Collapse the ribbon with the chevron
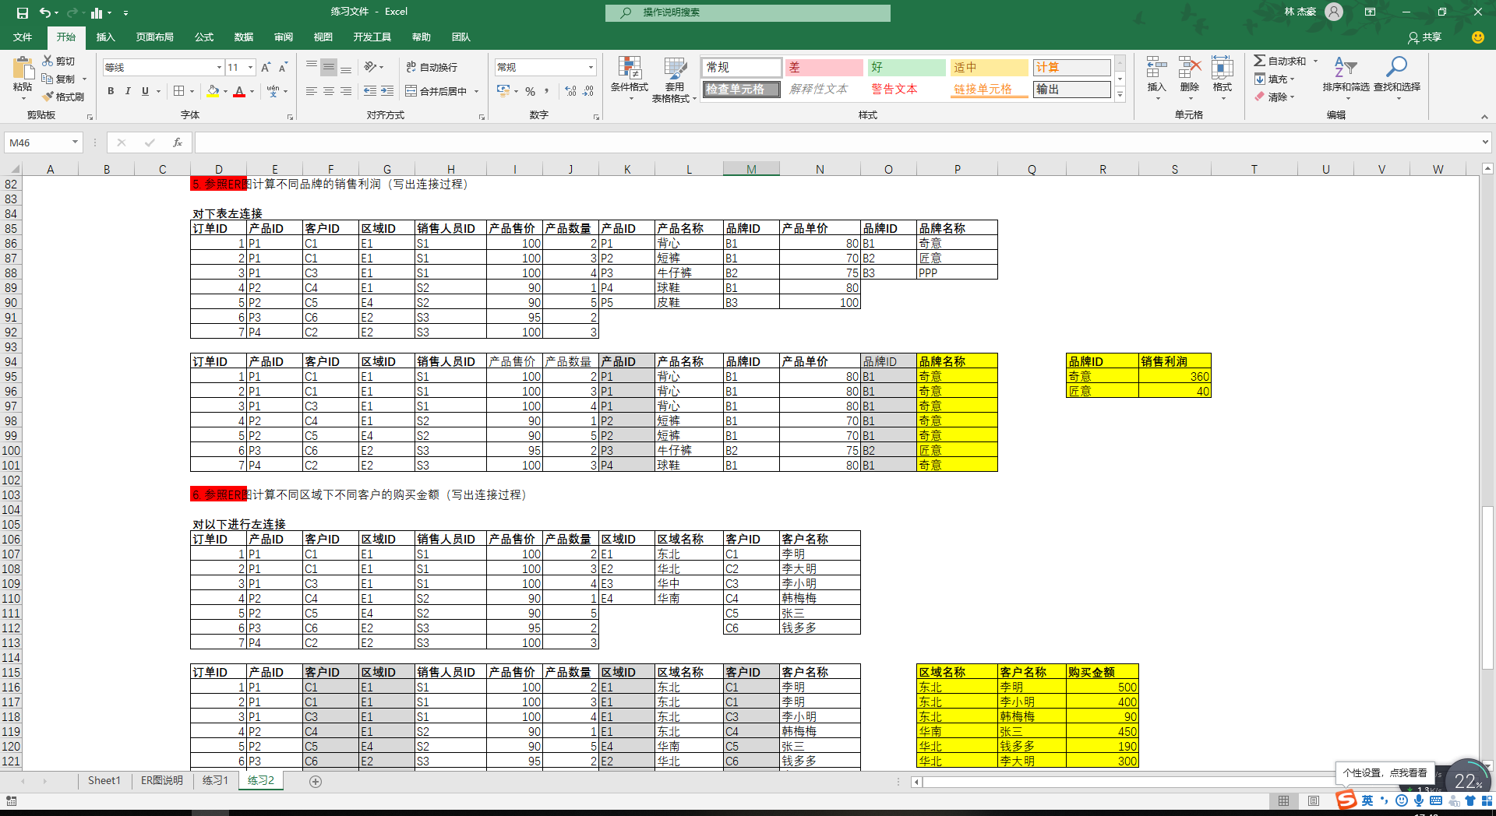 point(1484,117)
